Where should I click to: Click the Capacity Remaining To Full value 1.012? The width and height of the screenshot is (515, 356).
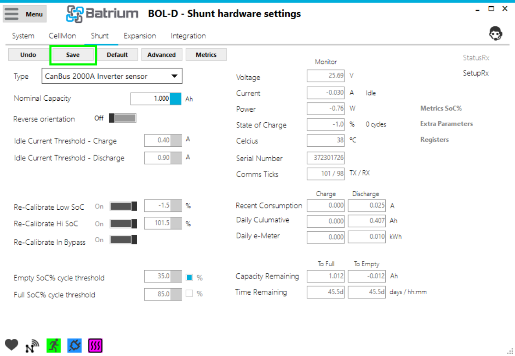(x=326, y=276)
